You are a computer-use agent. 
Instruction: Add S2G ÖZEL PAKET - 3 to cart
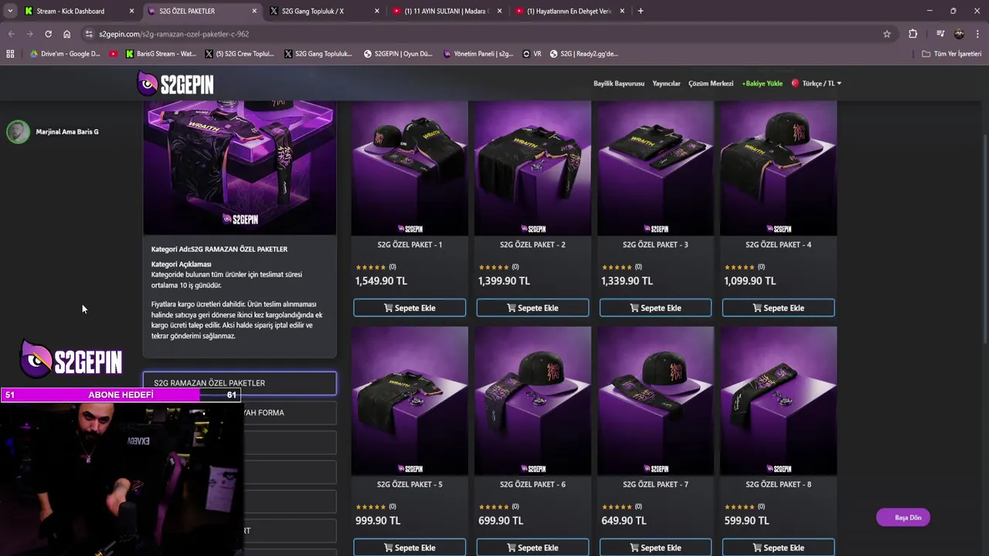[655, 307]
